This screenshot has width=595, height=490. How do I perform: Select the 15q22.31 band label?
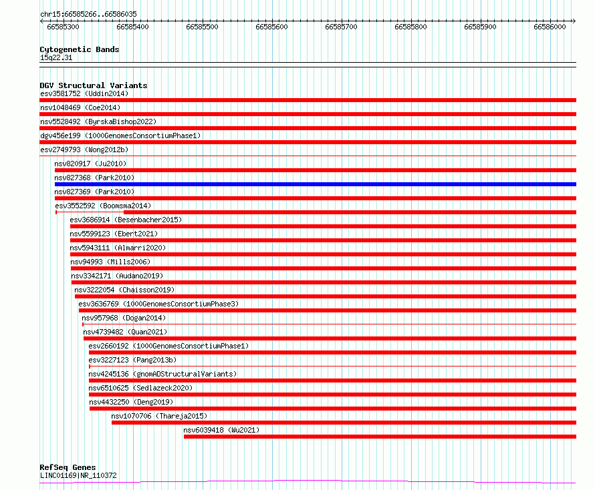(56, 57)
